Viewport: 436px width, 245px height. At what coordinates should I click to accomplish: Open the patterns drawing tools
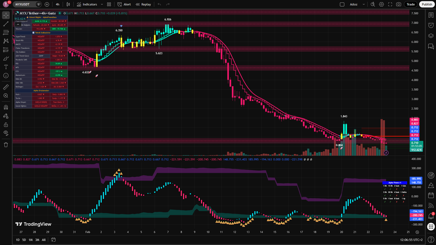click(6, 41)
